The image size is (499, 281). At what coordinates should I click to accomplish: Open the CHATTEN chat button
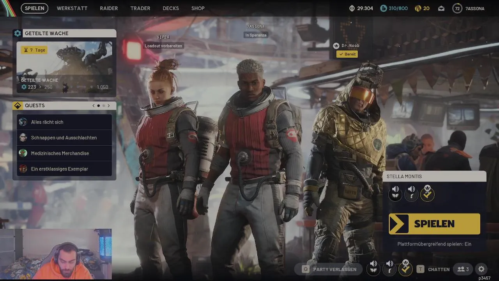pos(439,269)
